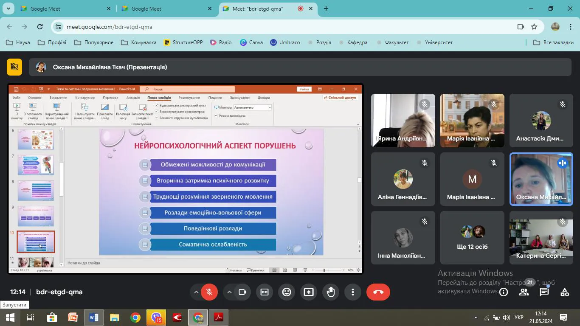This screenshot has height=326, width=580.
Task: Toggle closed captions in Meet
Action: [x=265, y=292]
